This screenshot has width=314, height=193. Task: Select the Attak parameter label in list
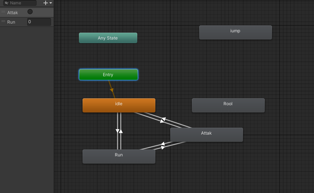point(13,13)
